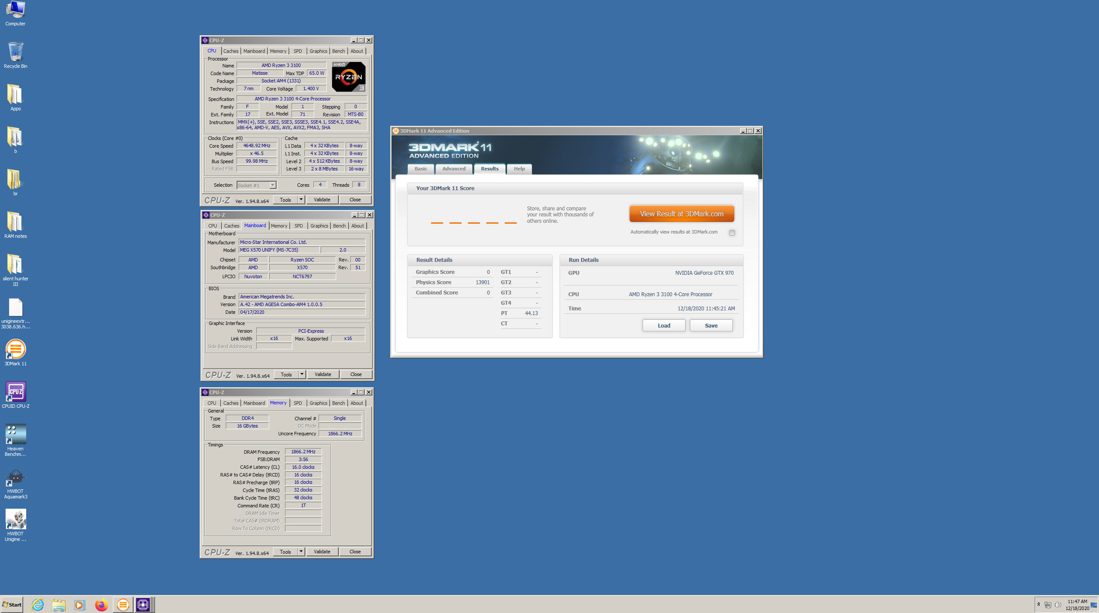Viewport: 1099px width, 613px height.
Task: Click the Command Rate value 1T
Action: click(x=303, y=505)
